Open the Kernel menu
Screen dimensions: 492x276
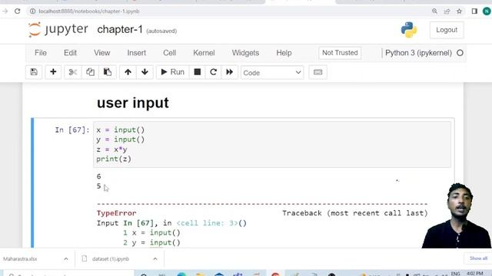click(204, 53)
